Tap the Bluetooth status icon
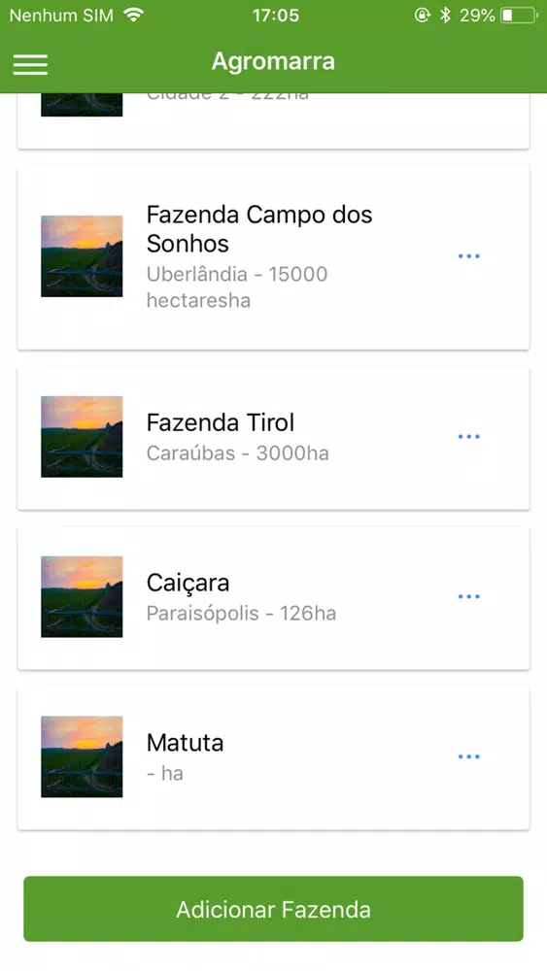The width and height of the screenshot is (547, 971). 445,15
